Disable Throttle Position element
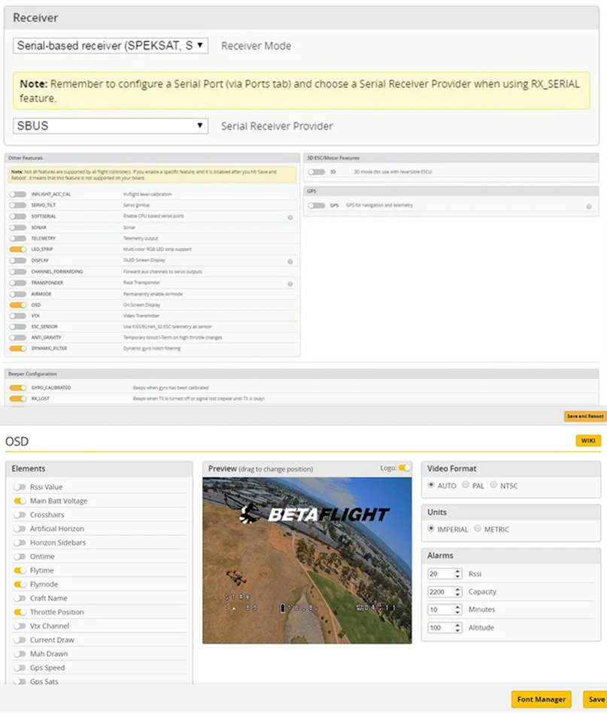This screenshot has width=607, height=718. click(20, 612)
